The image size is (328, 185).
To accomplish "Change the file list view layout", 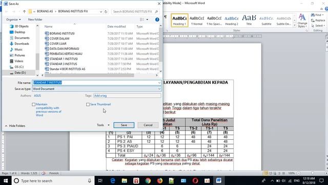I will pos(142,20).
